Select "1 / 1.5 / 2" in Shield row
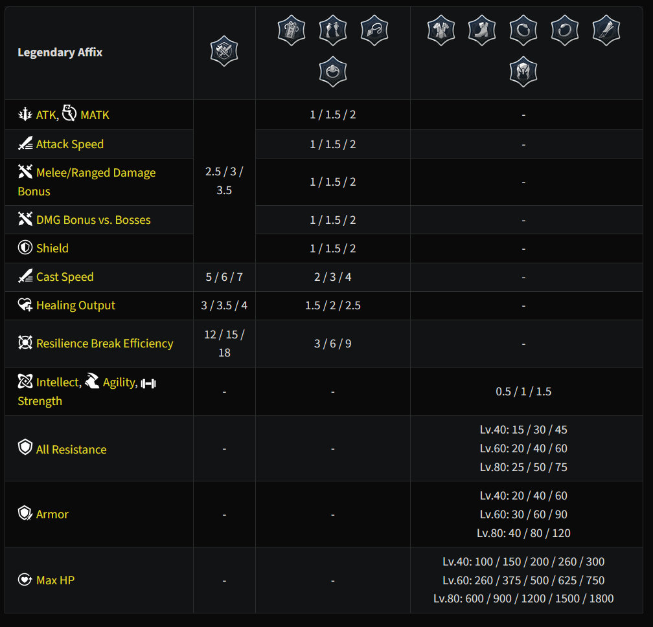The image size is (653, 627). 333,249
